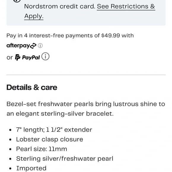The width and height of the screenshot is (172, 172).
Task: Click the $49.99 payment amount
Action: [x=111, y=36]
